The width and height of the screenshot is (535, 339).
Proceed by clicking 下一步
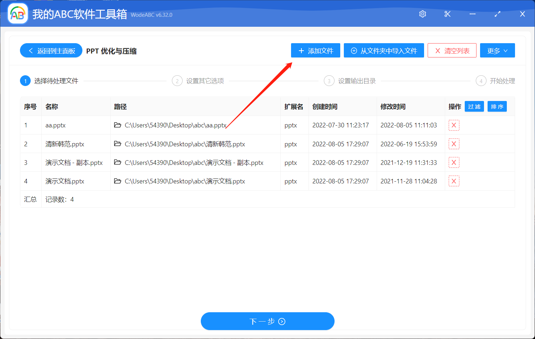267,321
